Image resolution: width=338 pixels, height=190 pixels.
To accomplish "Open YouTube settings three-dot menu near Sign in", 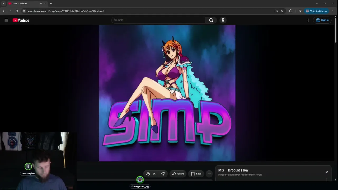I will click(x=308, y=20).
